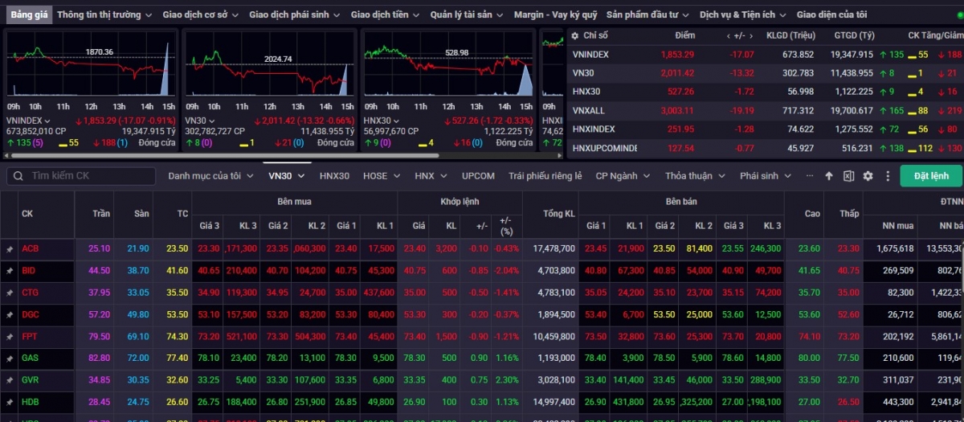Open the vertical three-dot options menu

coord(888,176)
